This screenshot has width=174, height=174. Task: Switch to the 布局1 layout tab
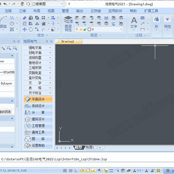[90, 147]
